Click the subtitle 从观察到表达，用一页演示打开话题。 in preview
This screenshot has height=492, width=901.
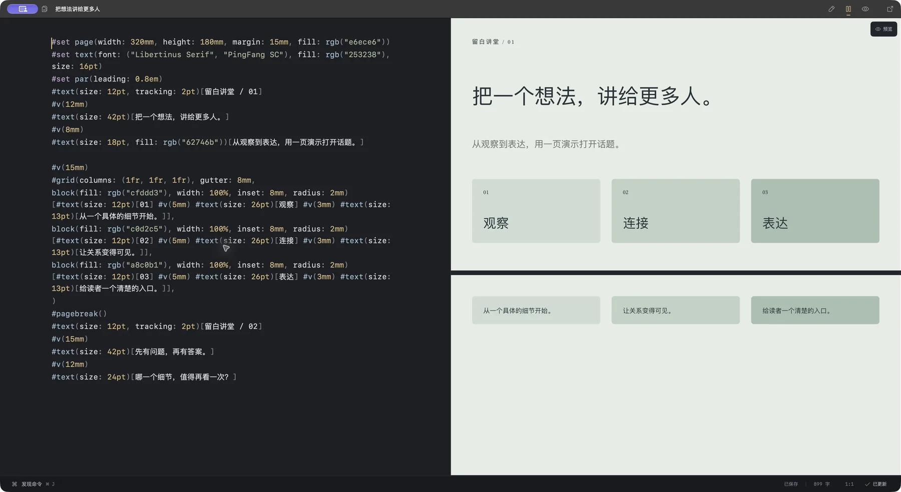[546, 144]
